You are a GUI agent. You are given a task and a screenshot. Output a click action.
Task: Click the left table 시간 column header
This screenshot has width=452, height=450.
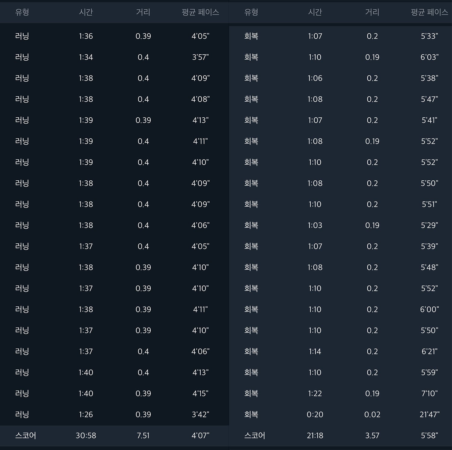(x=86, y=12)
